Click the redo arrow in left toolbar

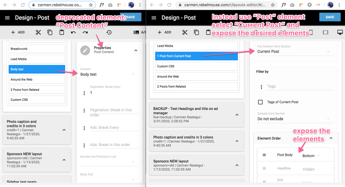point(85,32)
